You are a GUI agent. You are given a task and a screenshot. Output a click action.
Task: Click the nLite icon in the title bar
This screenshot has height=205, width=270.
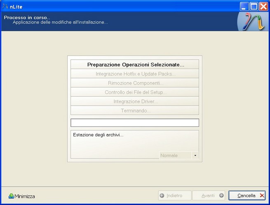5,6
